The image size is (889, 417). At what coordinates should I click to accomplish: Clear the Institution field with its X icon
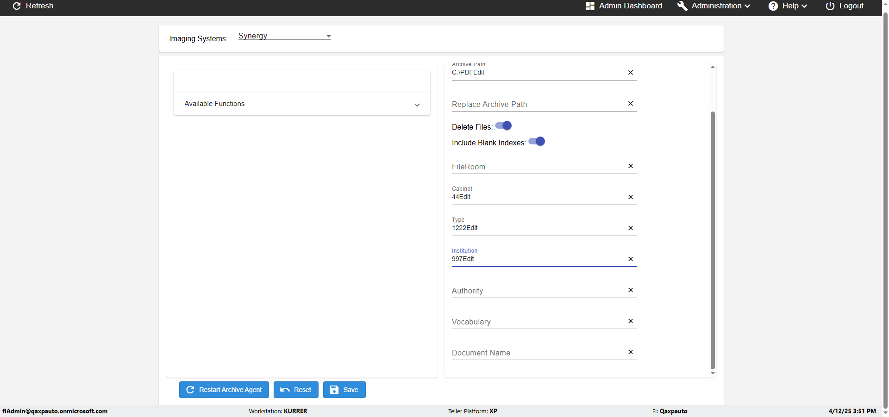pyautogui.click(x=630, y=259)
